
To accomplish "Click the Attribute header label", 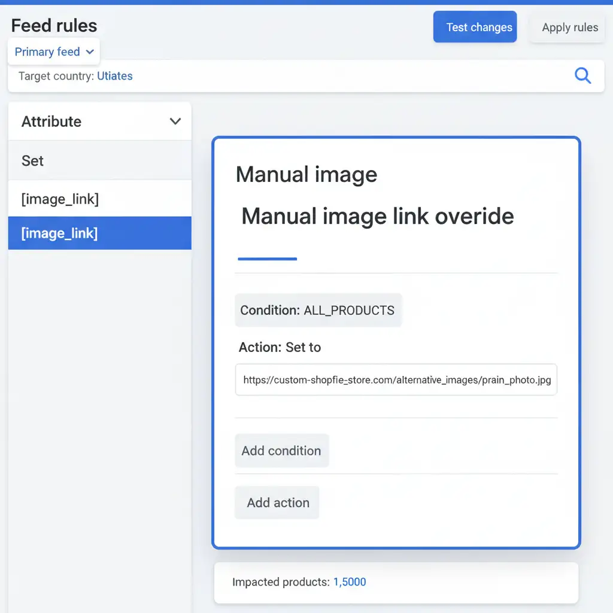I will coord(51,122).
